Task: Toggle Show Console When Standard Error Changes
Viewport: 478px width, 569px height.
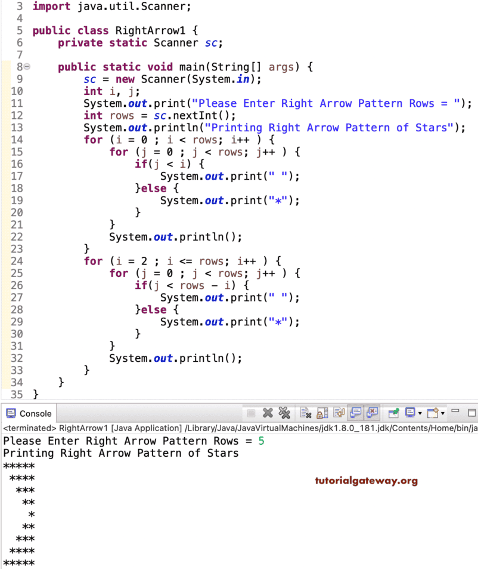Action: click(x=372, y=413)
